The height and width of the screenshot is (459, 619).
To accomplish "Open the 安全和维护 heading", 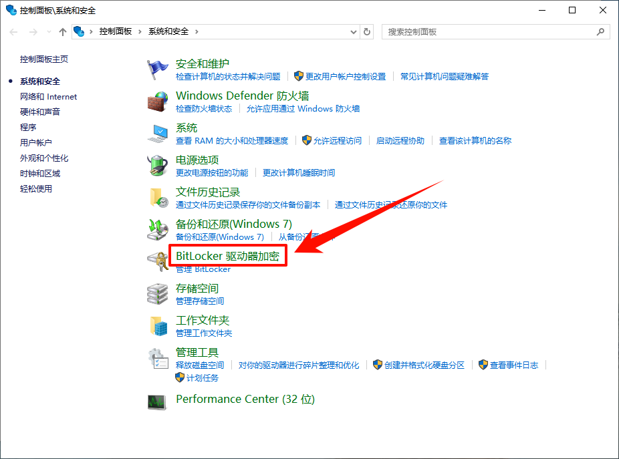I will click(x=202, y=63).
